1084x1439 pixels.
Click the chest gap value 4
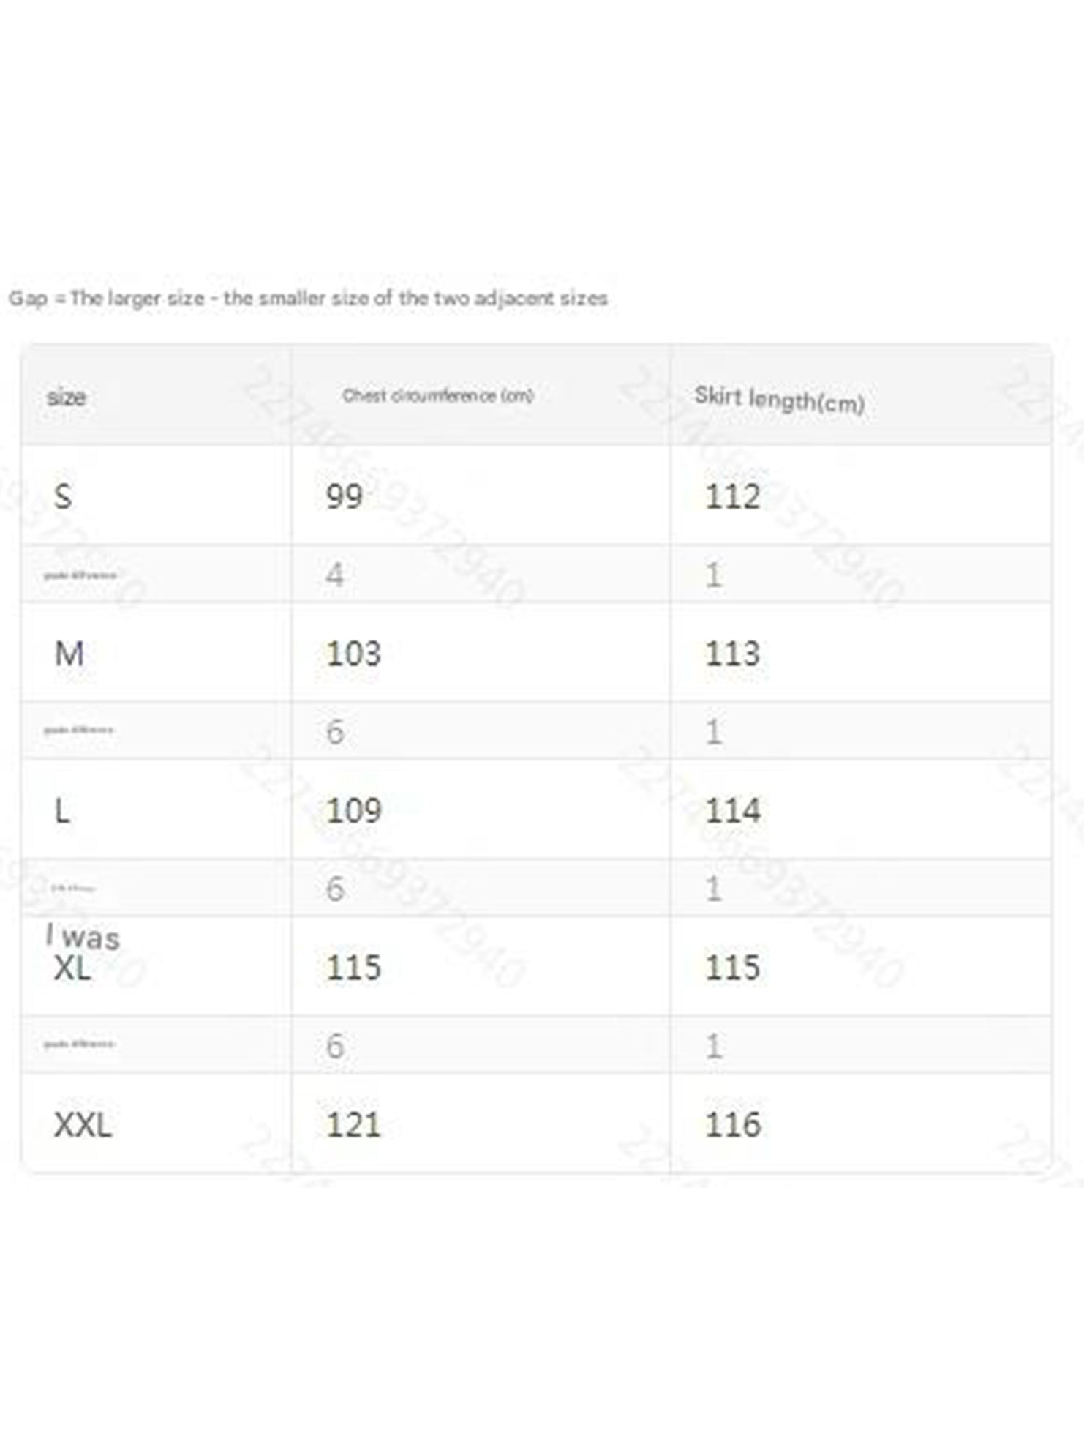coord(334,575)
